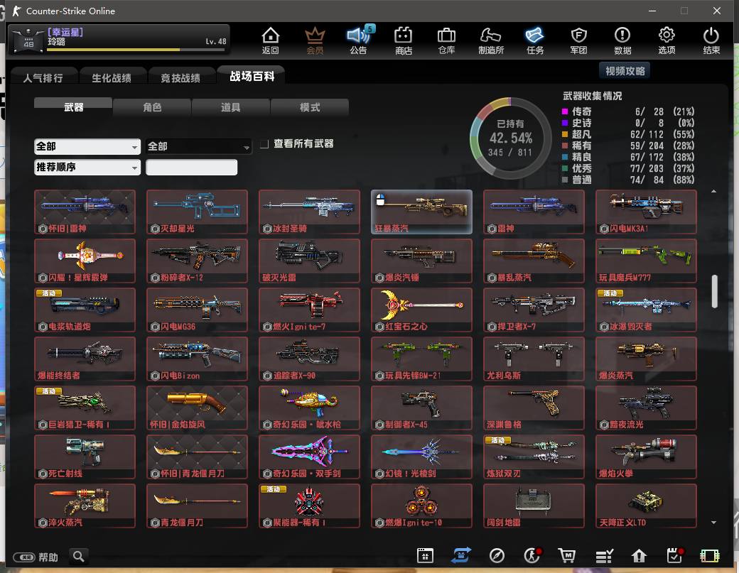Open the 军团 clan shield icon
739x573 pixels.
[578, 40]
